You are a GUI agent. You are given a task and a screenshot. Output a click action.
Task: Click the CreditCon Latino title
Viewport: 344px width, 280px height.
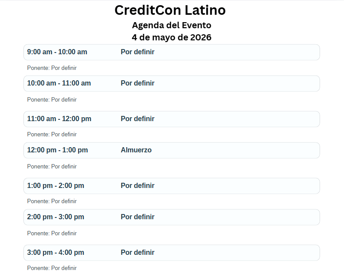pyautogui.click(x=170, y=10)
